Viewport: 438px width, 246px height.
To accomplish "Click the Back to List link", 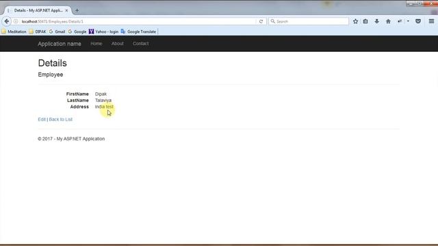I will pos(61,120).
